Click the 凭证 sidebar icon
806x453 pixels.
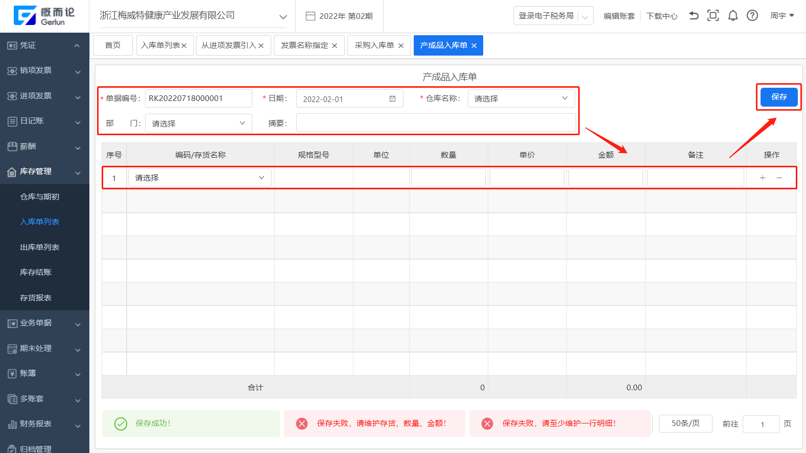[x=12, y=45]
